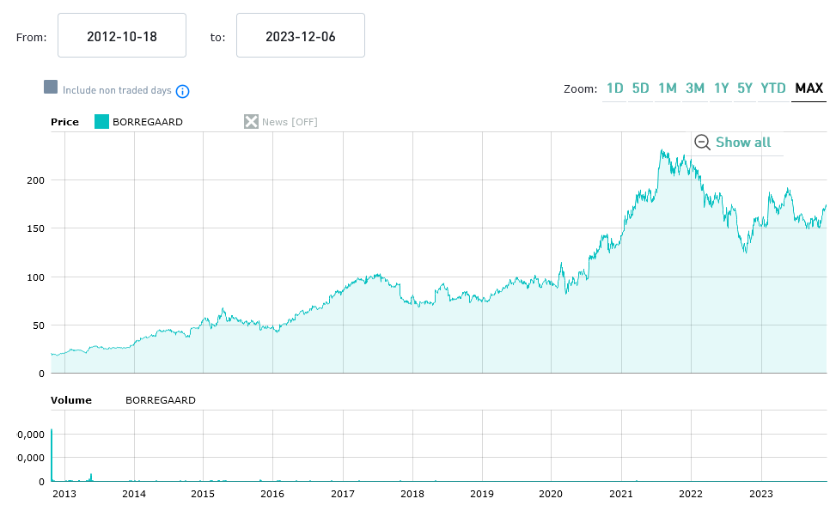Toggle the Include non traded days checkbox

(51, 88)
